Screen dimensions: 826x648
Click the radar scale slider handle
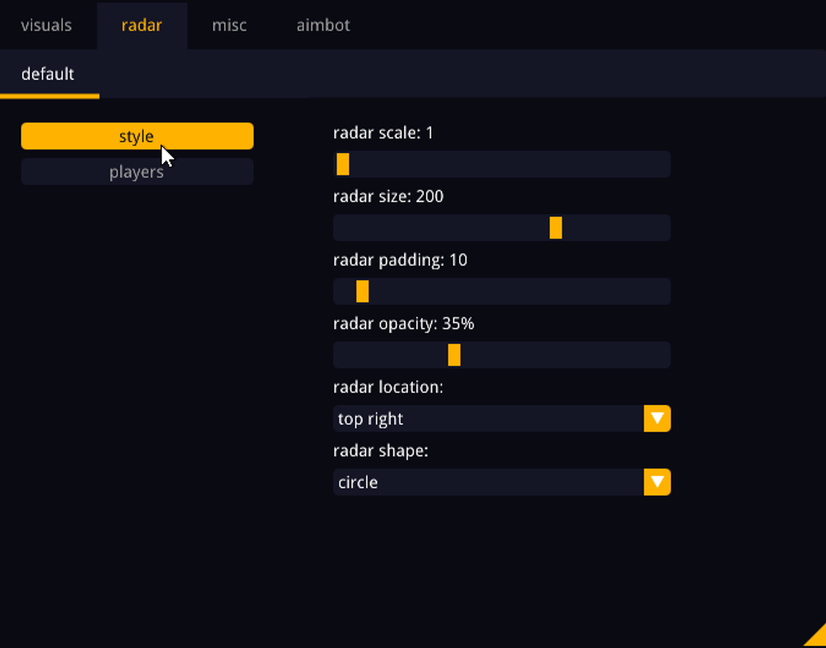click(x=343, y=164)
